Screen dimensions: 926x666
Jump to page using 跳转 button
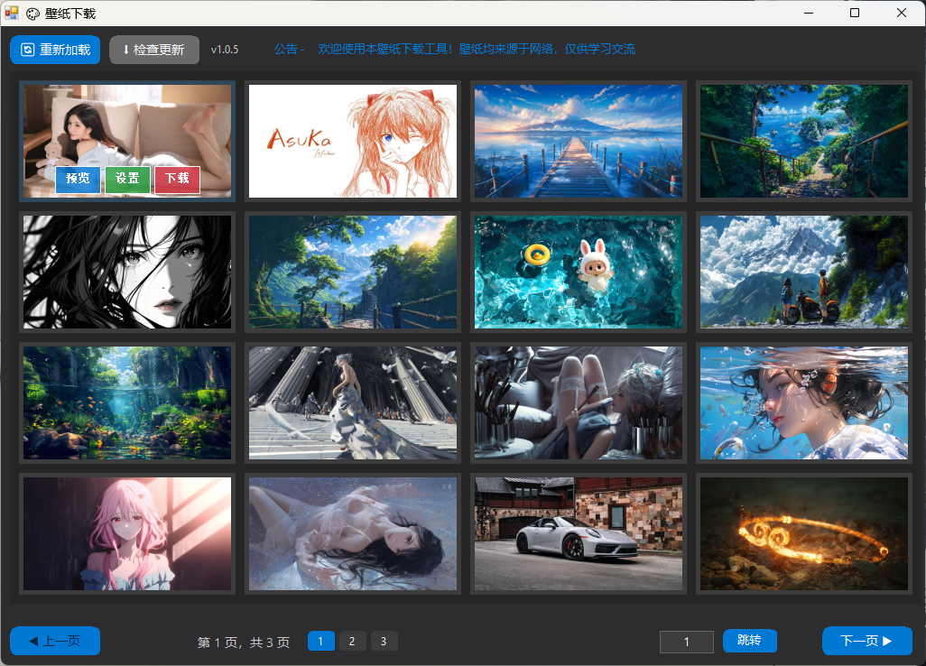[x=749, y=641]
